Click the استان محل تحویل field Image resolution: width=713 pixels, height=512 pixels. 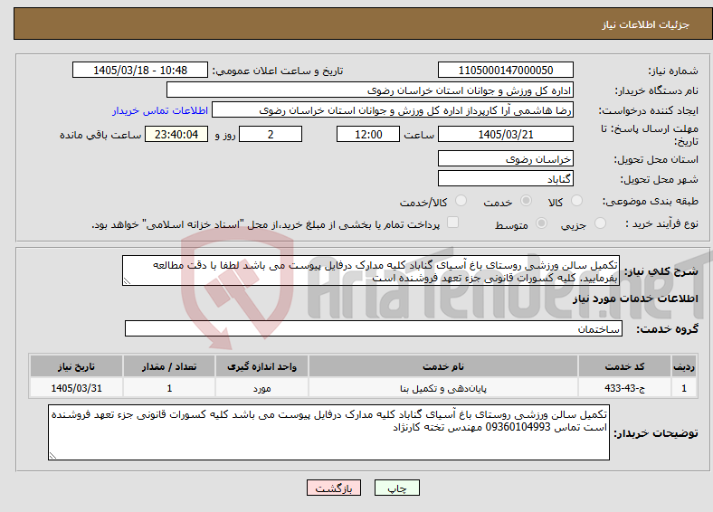pos(506,158)
